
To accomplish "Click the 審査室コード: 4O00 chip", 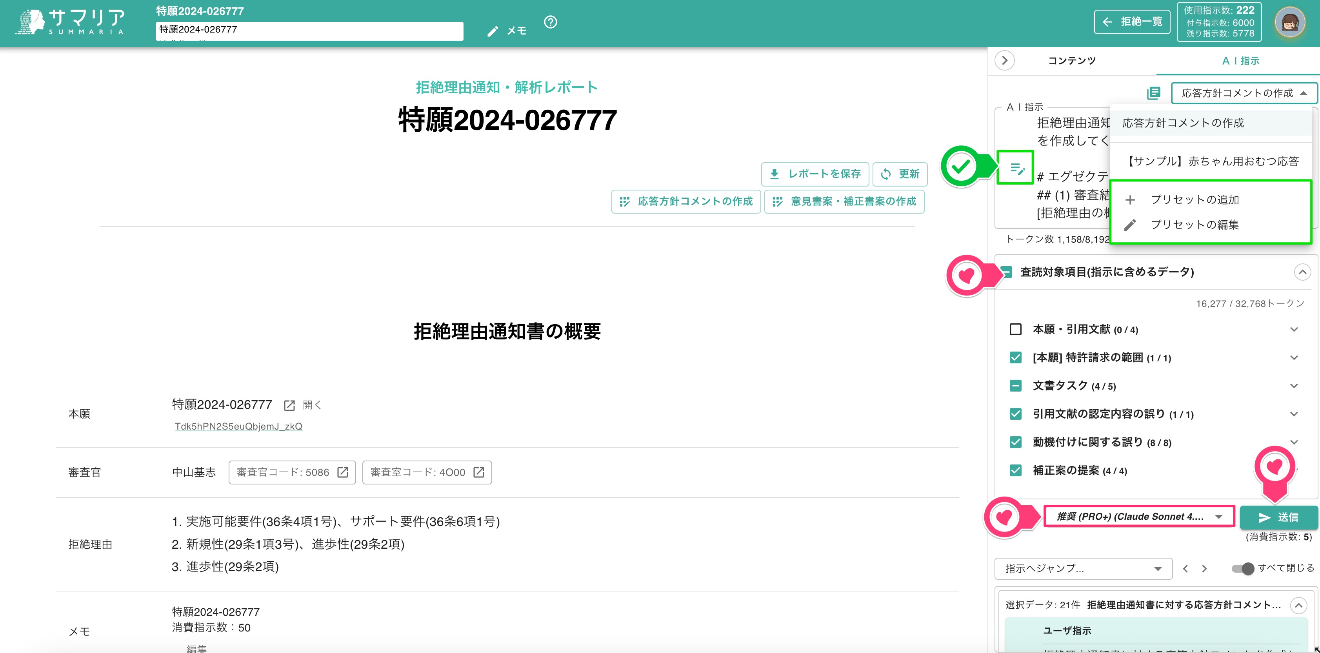I will pyautogui.click(x=427, y=472).
